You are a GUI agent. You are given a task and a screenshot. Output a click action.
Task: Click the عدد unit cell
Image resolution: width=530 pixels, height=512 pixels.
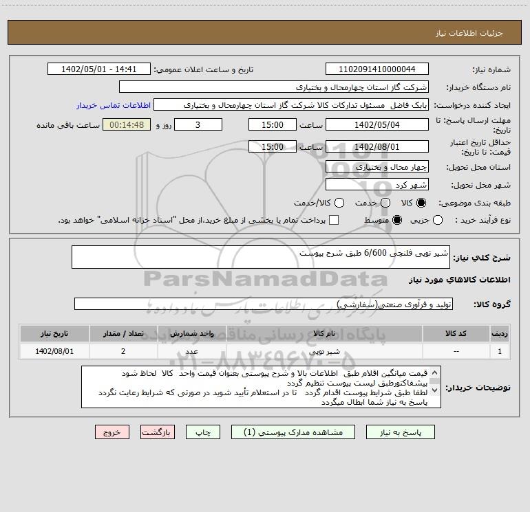coord(191,351)
